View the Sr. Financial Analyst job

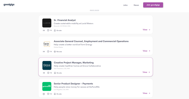[x=146, y=30]
